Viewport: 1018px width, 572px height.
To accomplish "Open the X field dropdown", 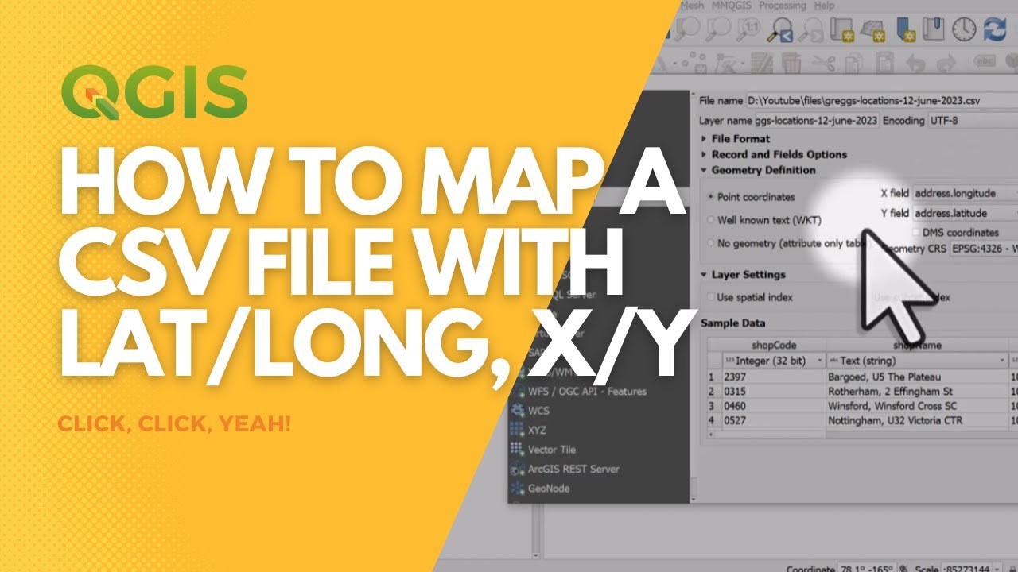I will [965, 193].
